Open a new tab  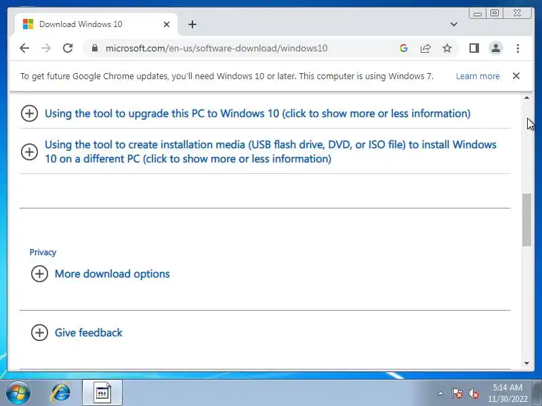[x=192, y=24]
